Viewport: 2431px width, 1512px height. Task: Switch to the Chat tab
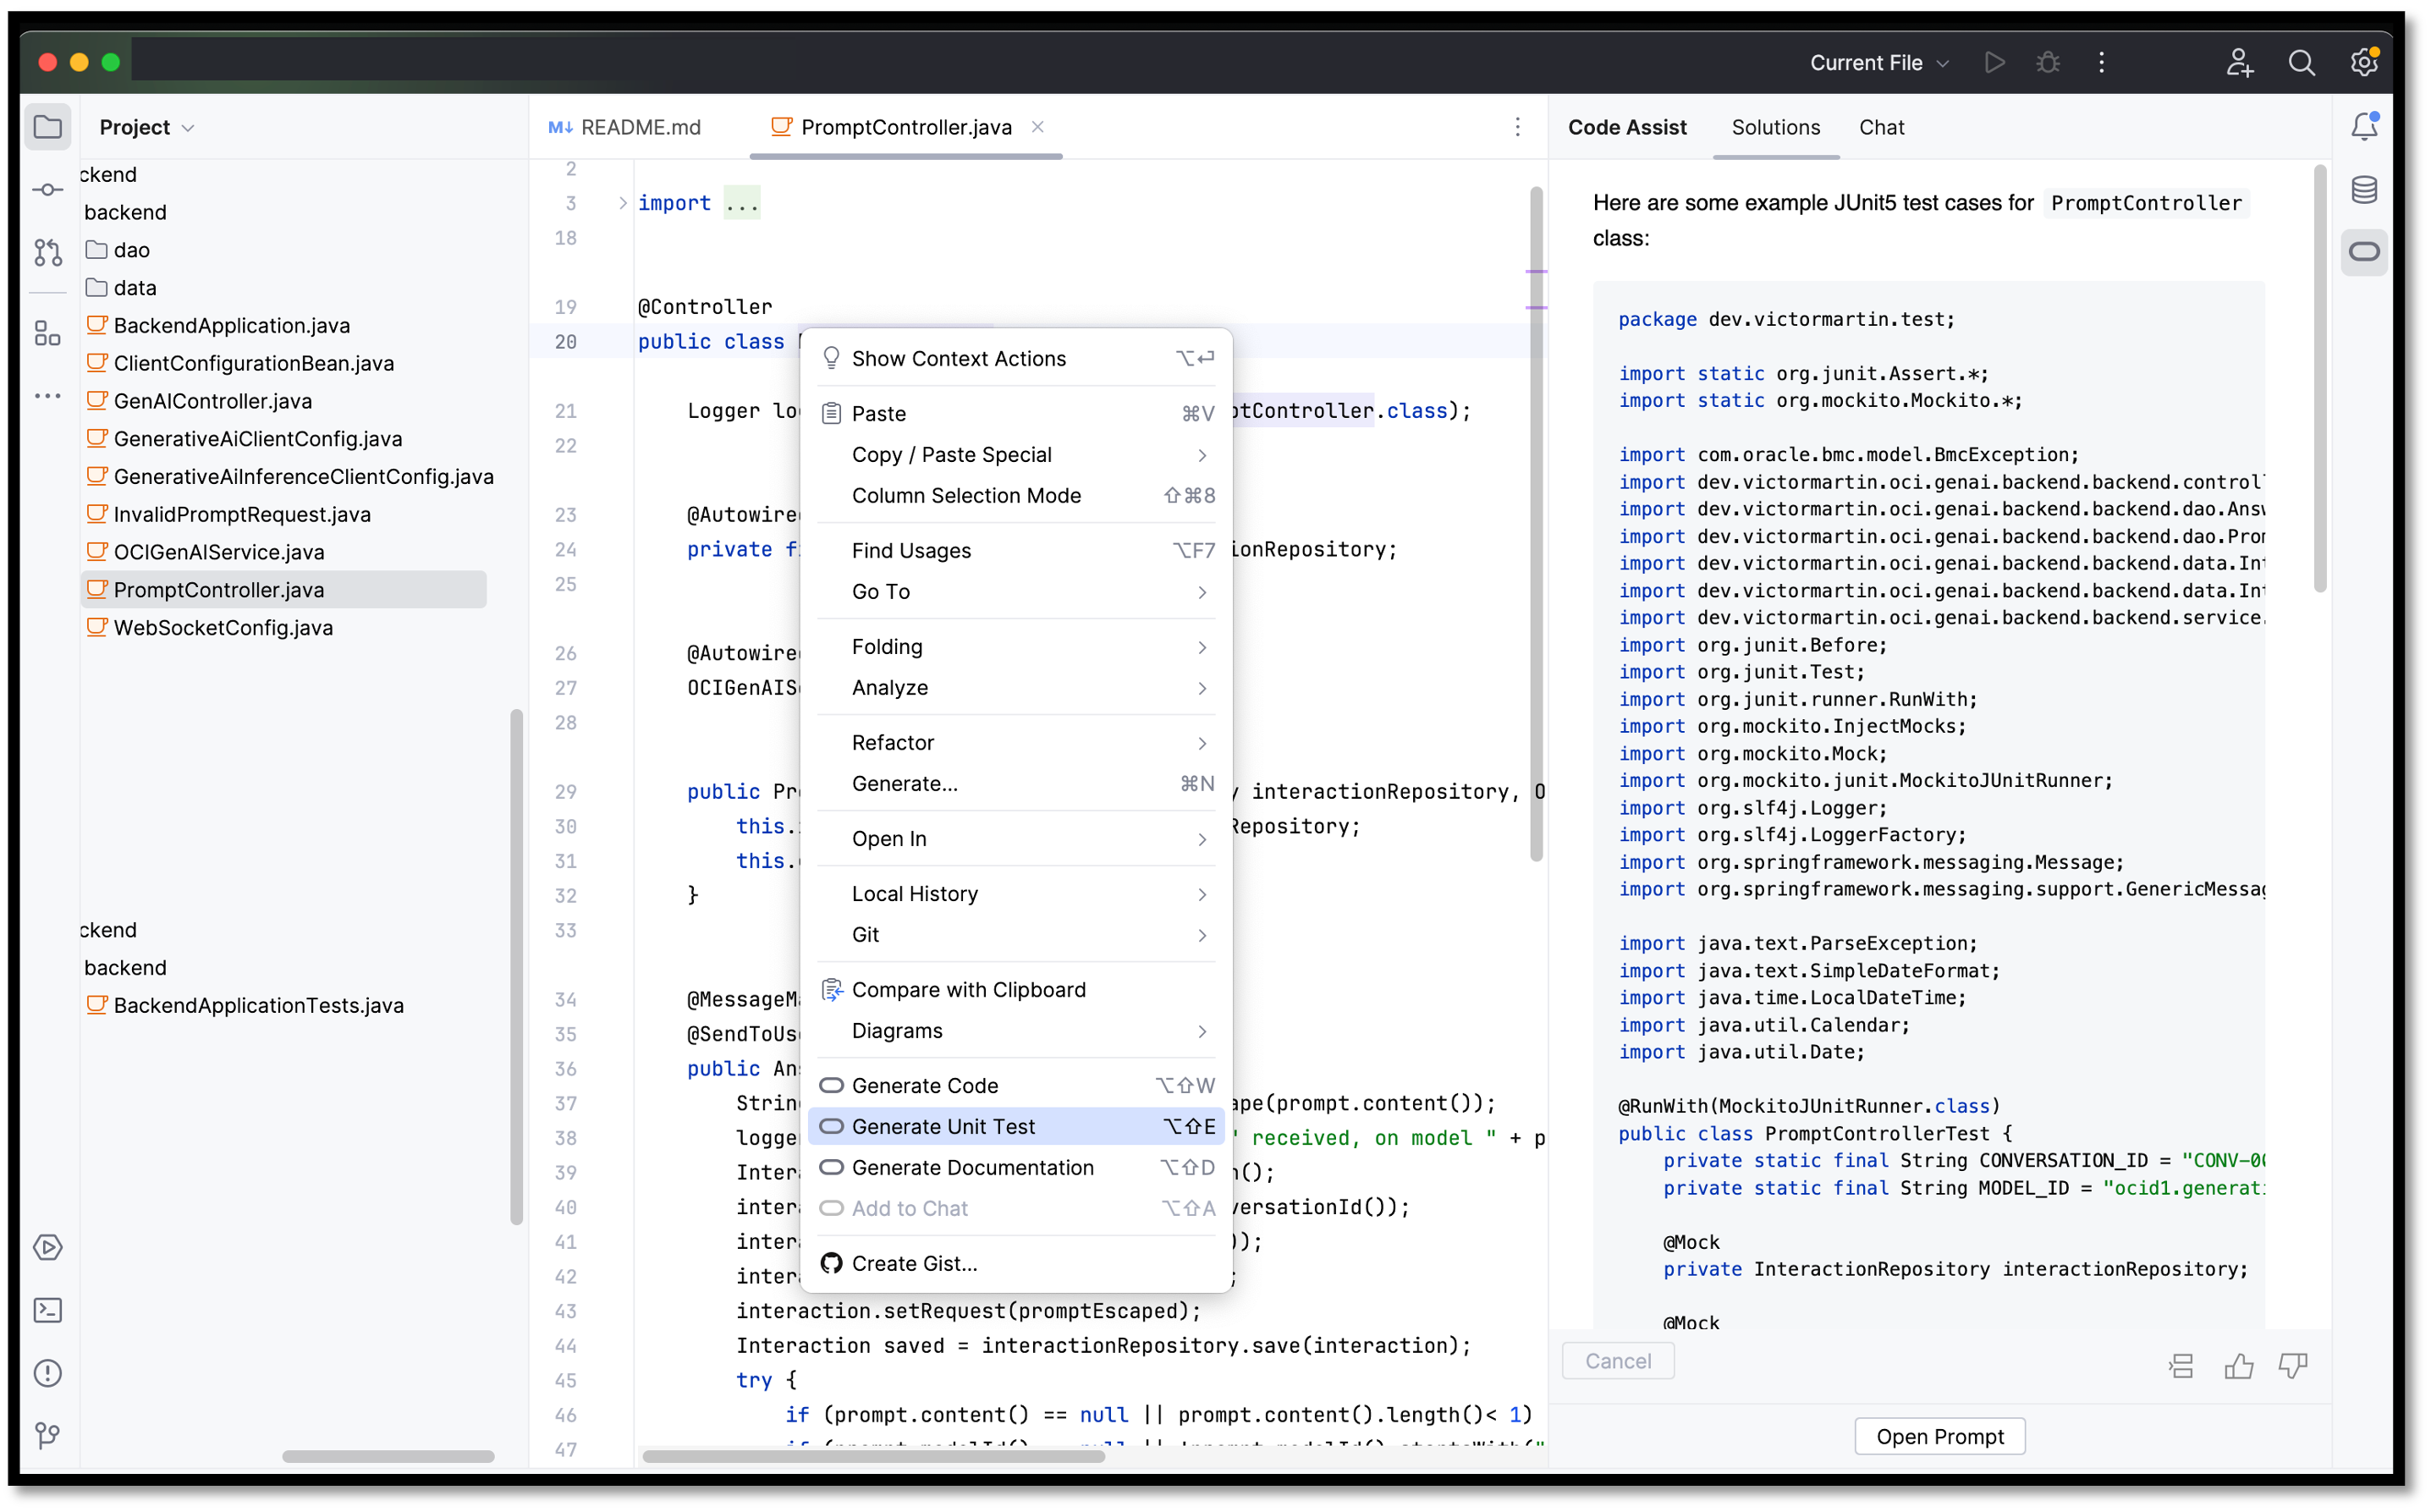[x=1882, y=127]
